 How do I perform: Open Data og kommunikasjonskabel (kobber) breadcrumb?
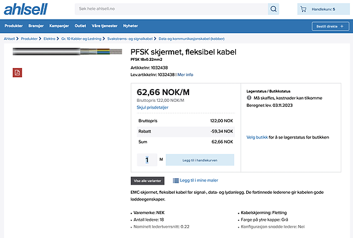click(192, 39)
